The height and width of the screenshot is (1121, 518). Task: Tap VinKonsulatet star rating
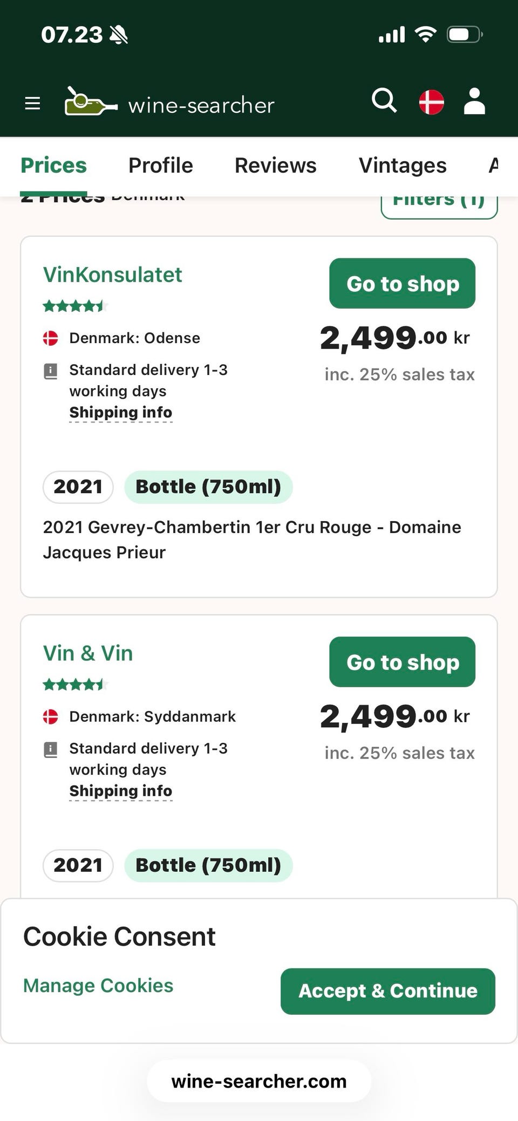click(75, 307)
